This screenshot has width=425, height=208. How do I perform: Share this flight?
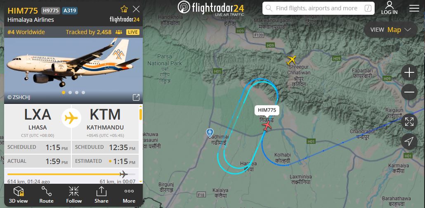pyautogui.click(x=102, y=194)
